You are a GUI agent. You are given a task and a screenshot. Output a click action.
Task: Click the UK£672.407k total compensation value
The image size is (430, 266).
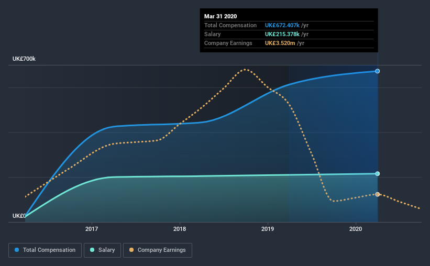click(x=282, y=25)
